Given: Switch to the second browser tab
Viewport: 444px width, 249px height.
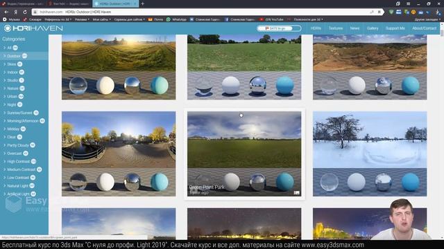Looking at the screenshot, I should coord(69,3).
